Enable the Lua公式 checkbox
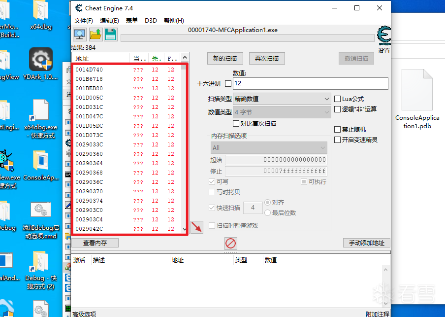This screenshot has width=445, height=317. [x=337, y=99]
